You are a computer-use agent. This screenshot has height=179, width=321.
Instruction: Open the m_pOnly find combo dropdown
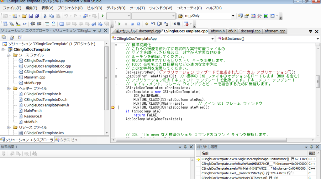(x=233, y=16)
